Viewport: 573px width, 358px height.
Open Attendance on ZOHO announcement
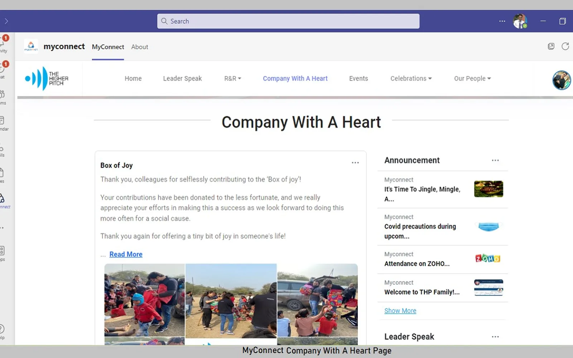(x=417, y=264)
